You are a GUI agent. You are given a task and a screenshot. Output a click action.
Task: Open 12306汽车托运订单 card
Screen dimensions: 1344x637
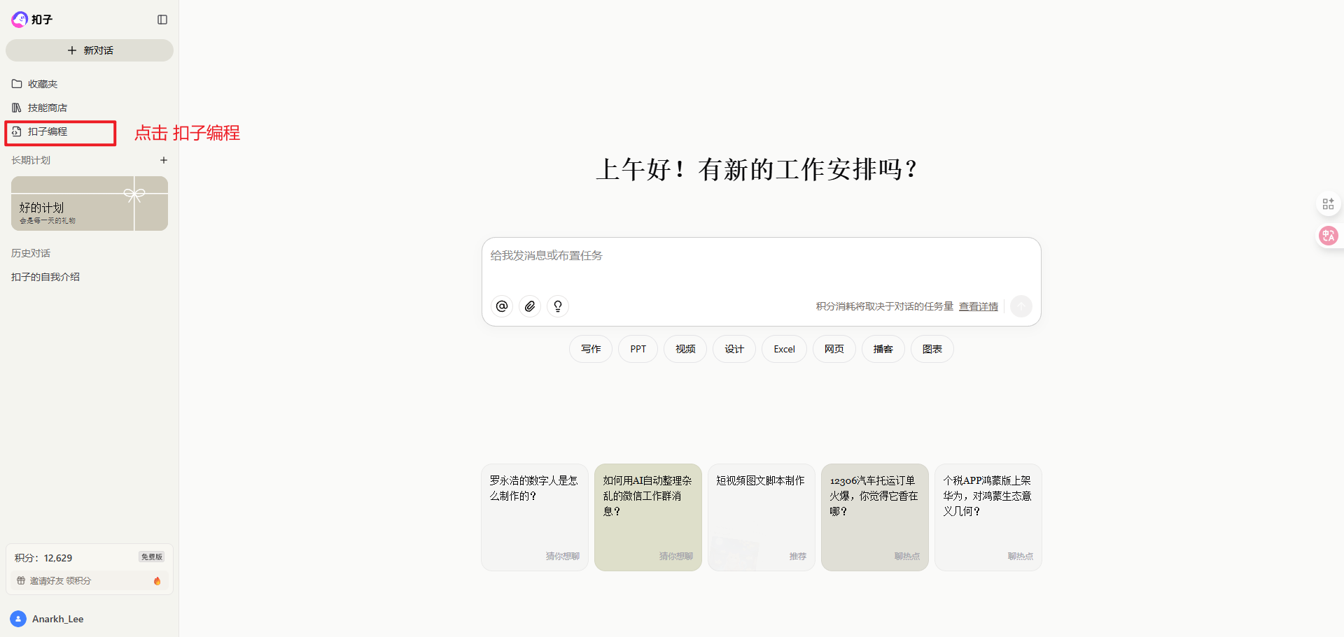(875, 517)
